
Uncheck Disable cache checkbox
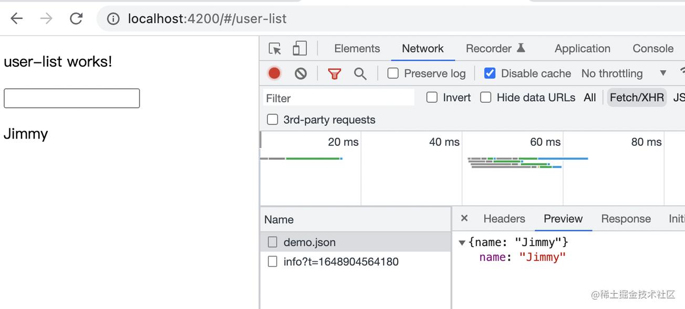pos(490,73)
